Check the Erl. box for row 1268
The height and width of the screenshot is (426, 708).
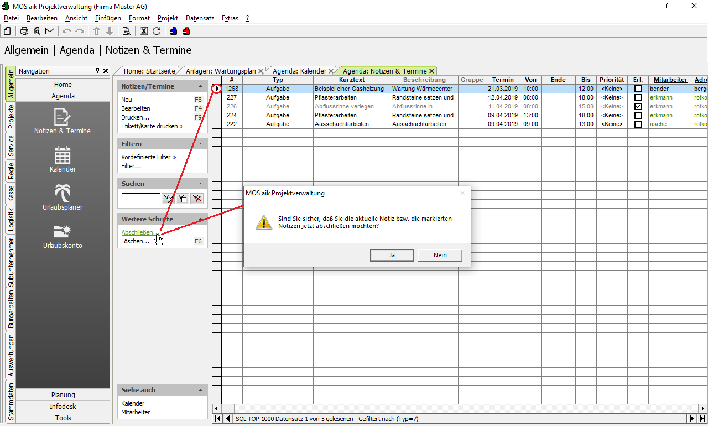(638, 89)
